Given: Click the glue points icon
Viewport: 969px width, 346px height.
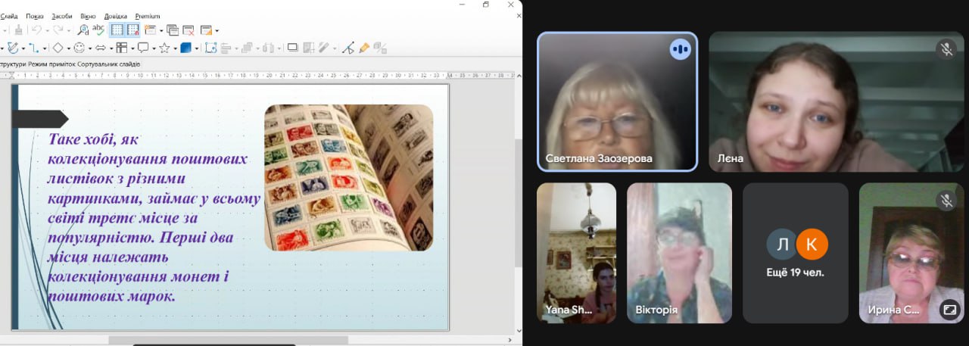Looking at the screenshot, I should 347,48.
